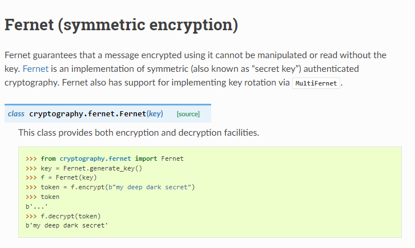
Task: Click the '>>> token' code line
Action: (x=42, y=197)
